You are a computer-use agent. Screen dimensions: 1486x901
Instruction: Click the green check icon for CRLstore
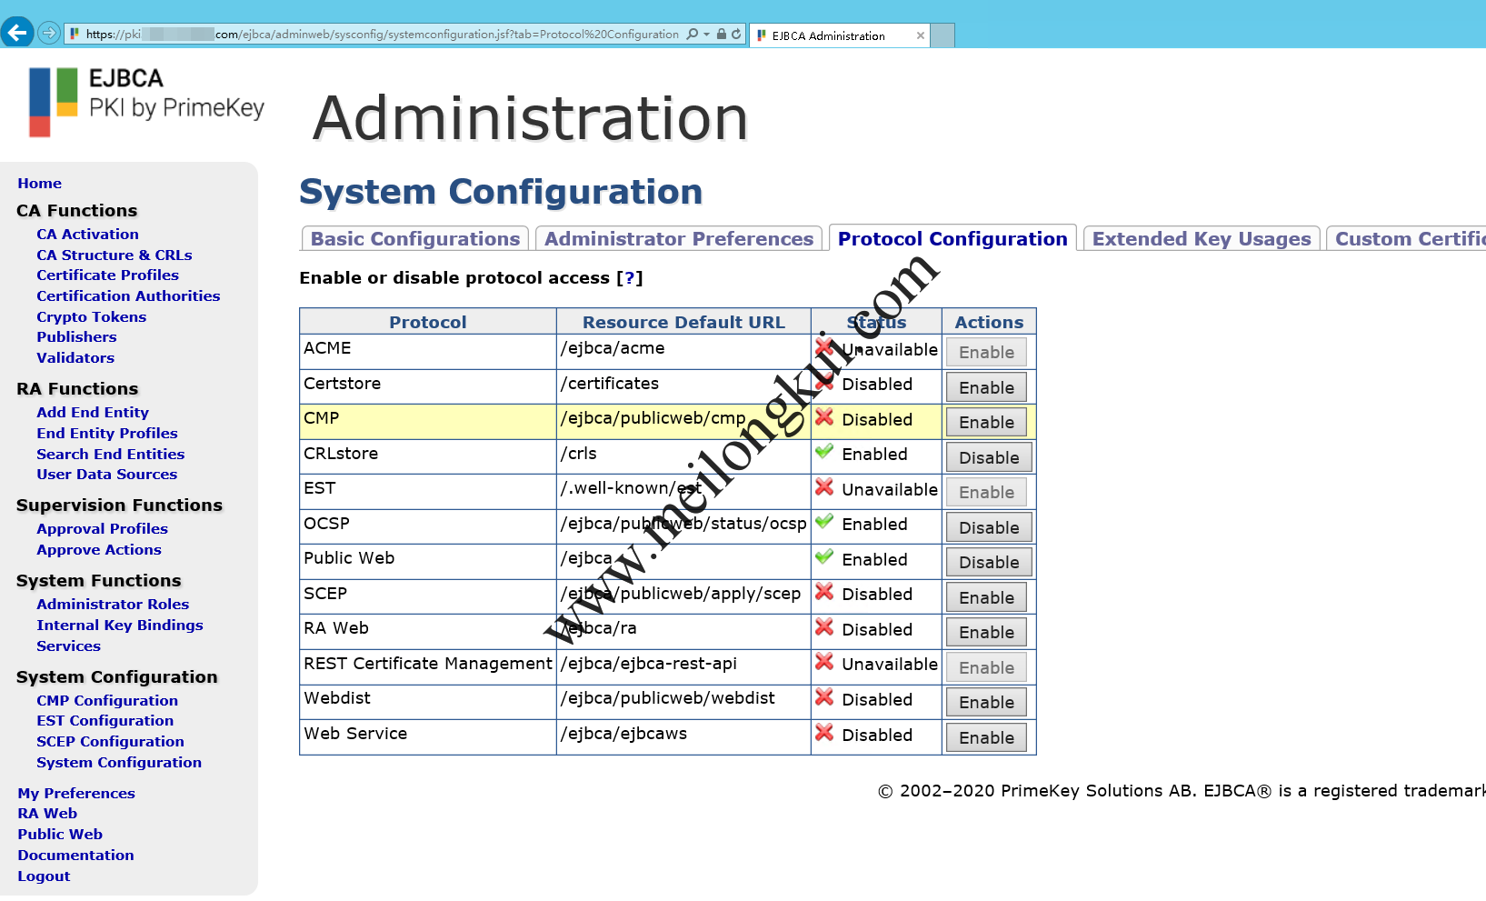(x=824, y=451)
